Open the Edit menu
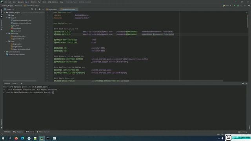Image resolution: width=251 pixels, height=141 pixels. pos(10,2)
